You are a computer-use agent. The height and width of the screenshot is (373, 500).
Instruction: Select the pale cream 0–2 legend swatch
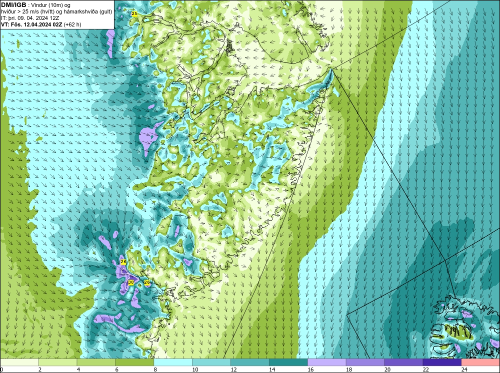pos(19,363)
